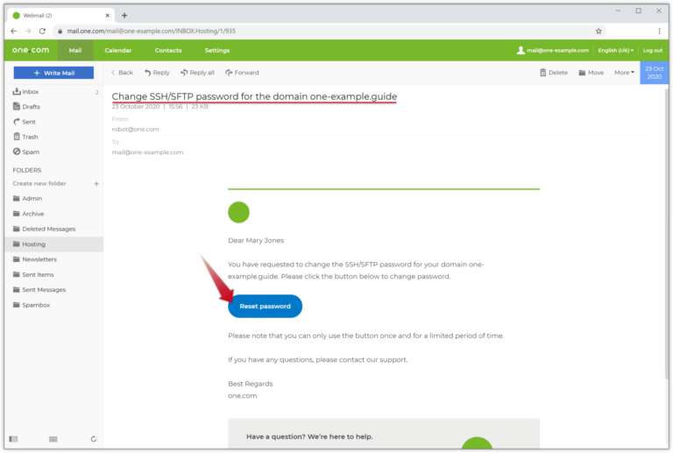Click the Reset password button
The image size is (673, 453).
point(265,307)
